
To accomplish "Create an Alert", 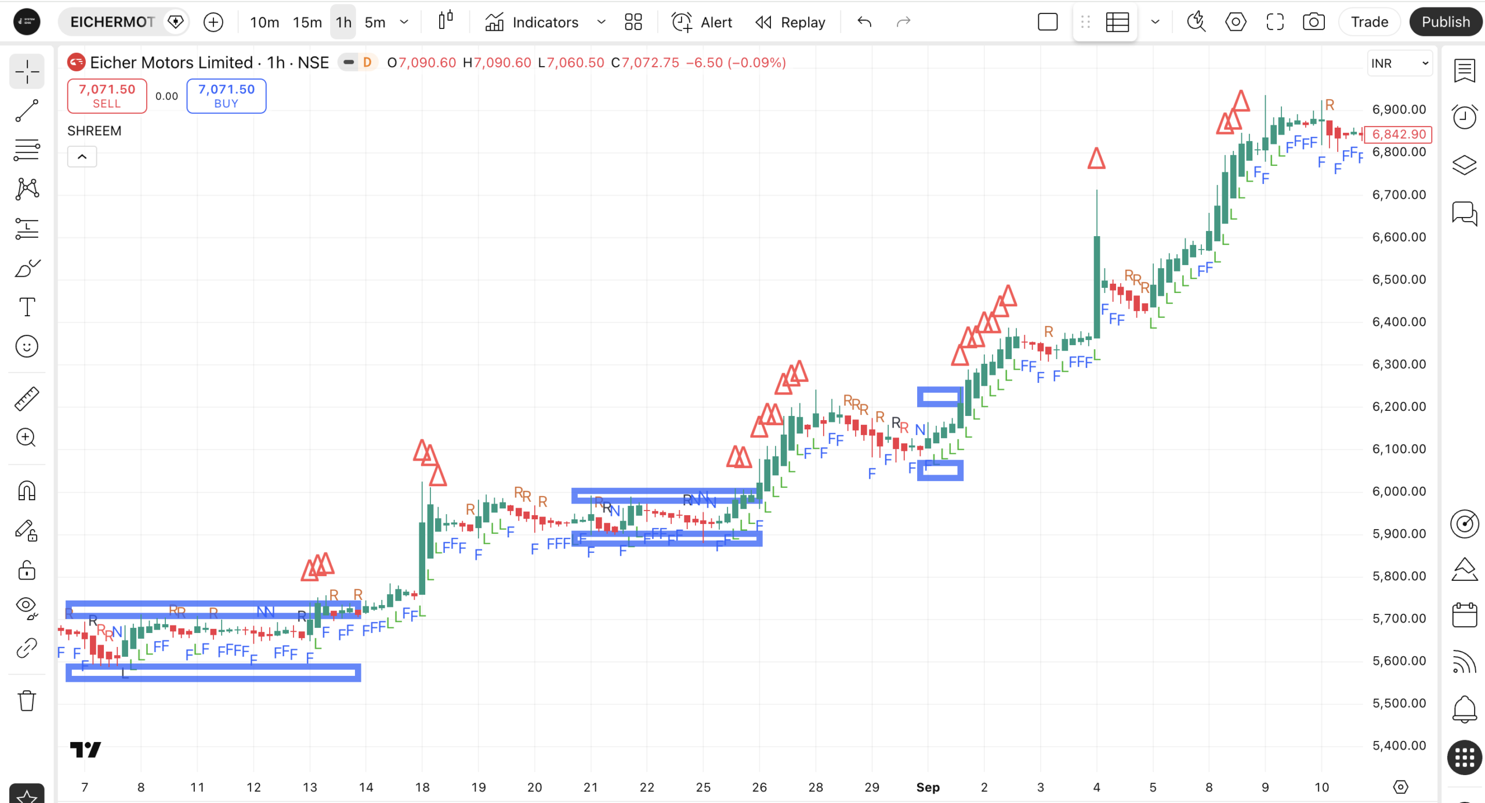I will pyautogui.click(x=702, y=22).
